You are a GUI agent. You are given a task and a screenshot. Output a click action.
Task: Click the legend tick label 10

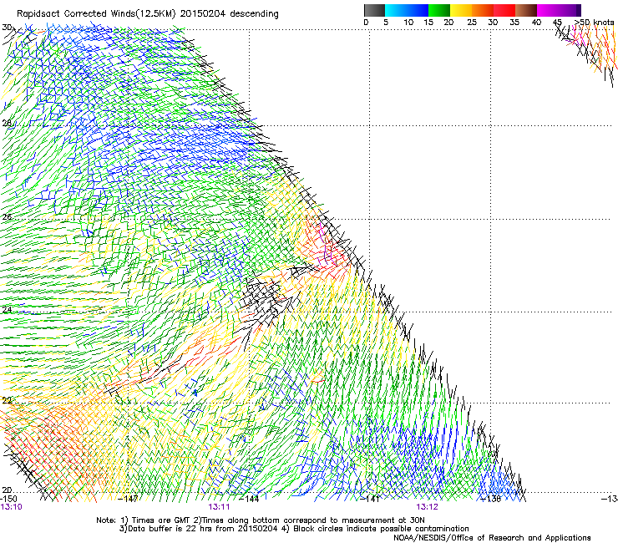(408, 23)
